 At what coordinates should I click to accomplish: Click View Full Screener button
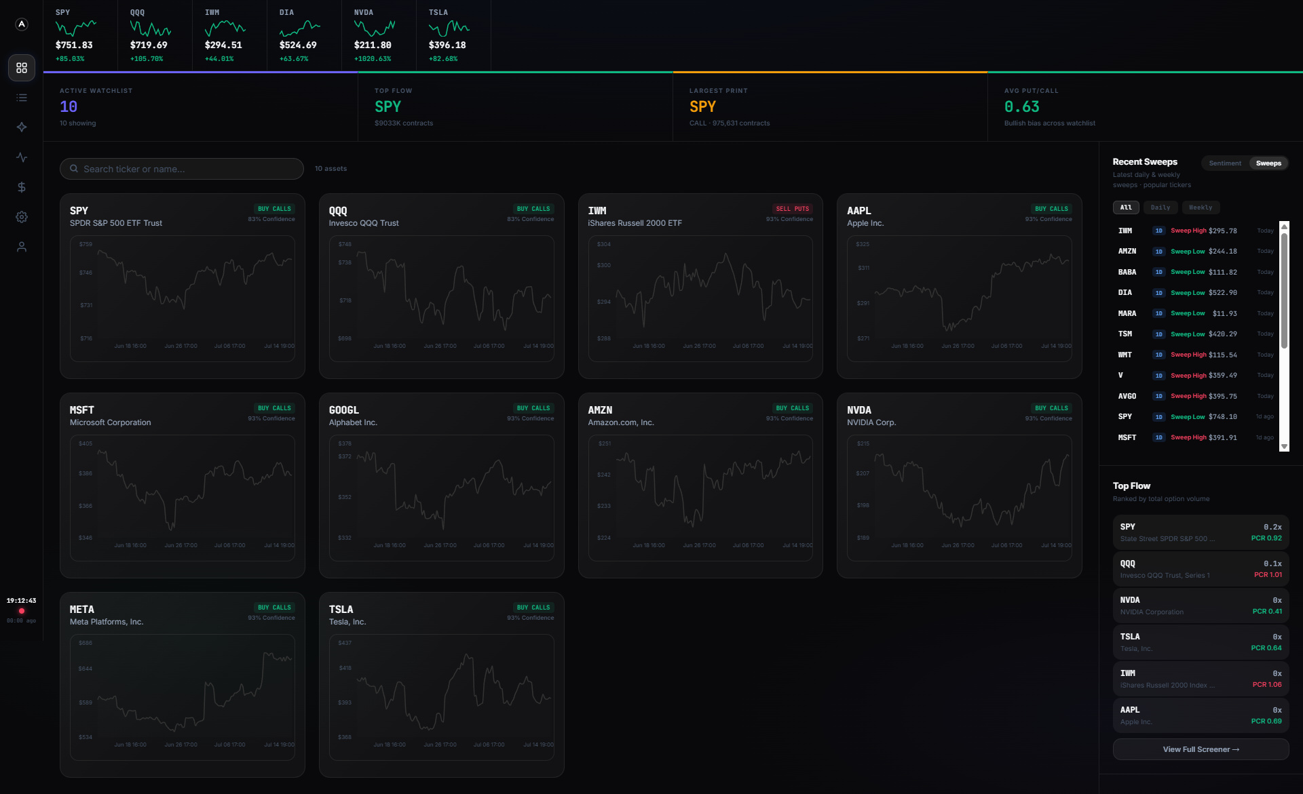[x=1201, y=749]
